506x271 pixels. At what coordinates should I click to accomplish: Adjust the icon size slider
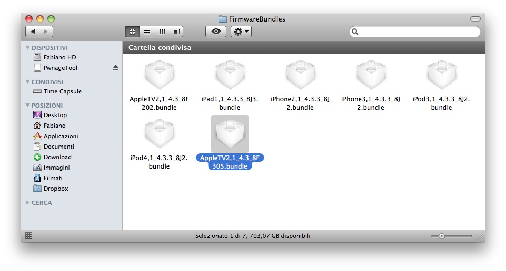click(x=441, y=236)
